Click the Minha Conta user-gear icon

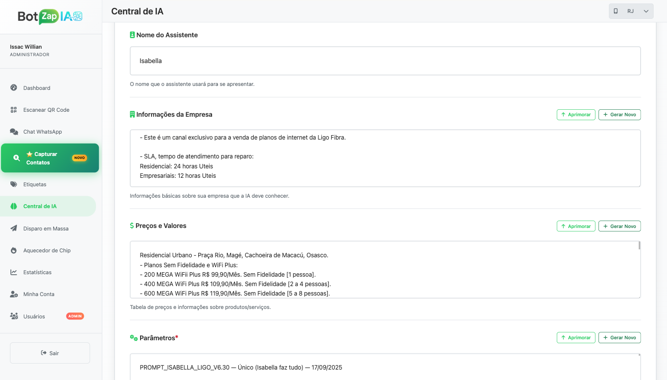(14, 294)
